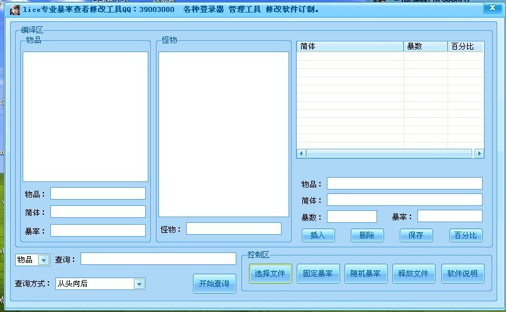Screen dimensions: 506x312
Task: Click the table's right scroll arrow
Action: 479,153
